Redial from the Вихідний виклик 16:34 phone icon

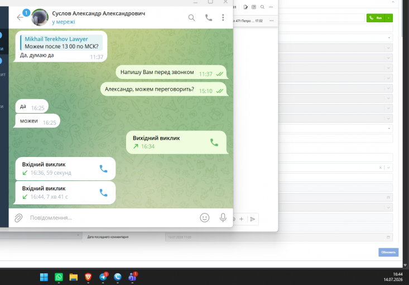214,142
